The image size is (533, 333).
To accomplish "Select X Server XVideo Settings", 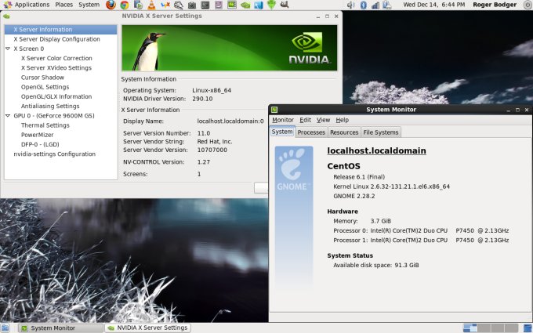I will point(56,67).
